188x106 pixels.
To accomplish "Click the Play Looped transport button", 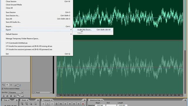I will 61,104.
